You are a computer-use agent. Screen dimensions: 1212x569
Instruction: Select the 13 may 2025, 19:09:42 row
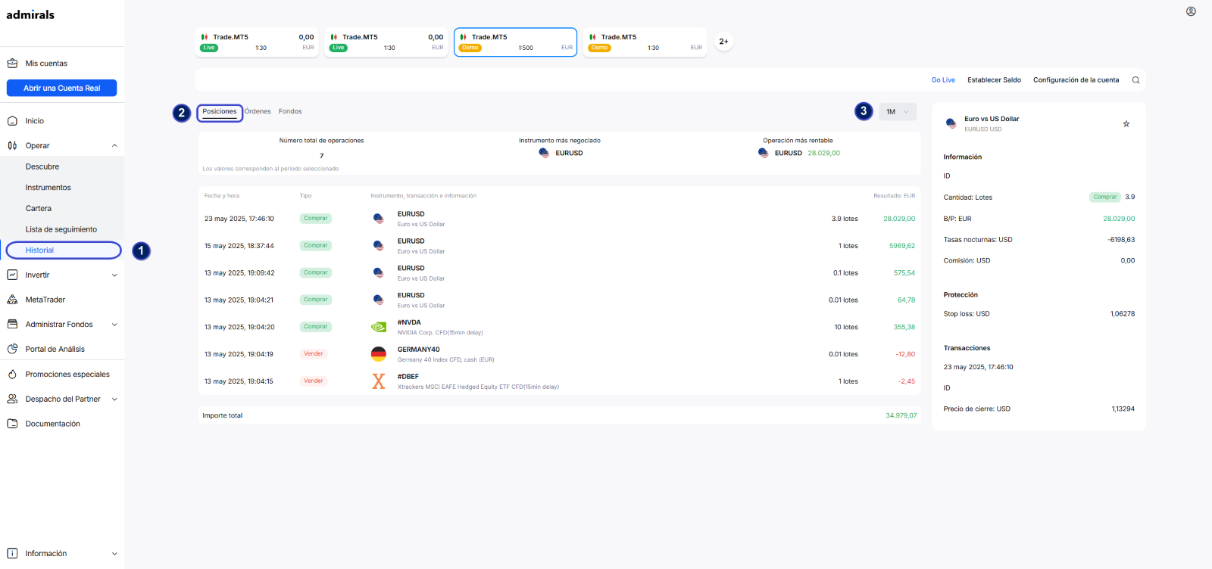point(560,273)
